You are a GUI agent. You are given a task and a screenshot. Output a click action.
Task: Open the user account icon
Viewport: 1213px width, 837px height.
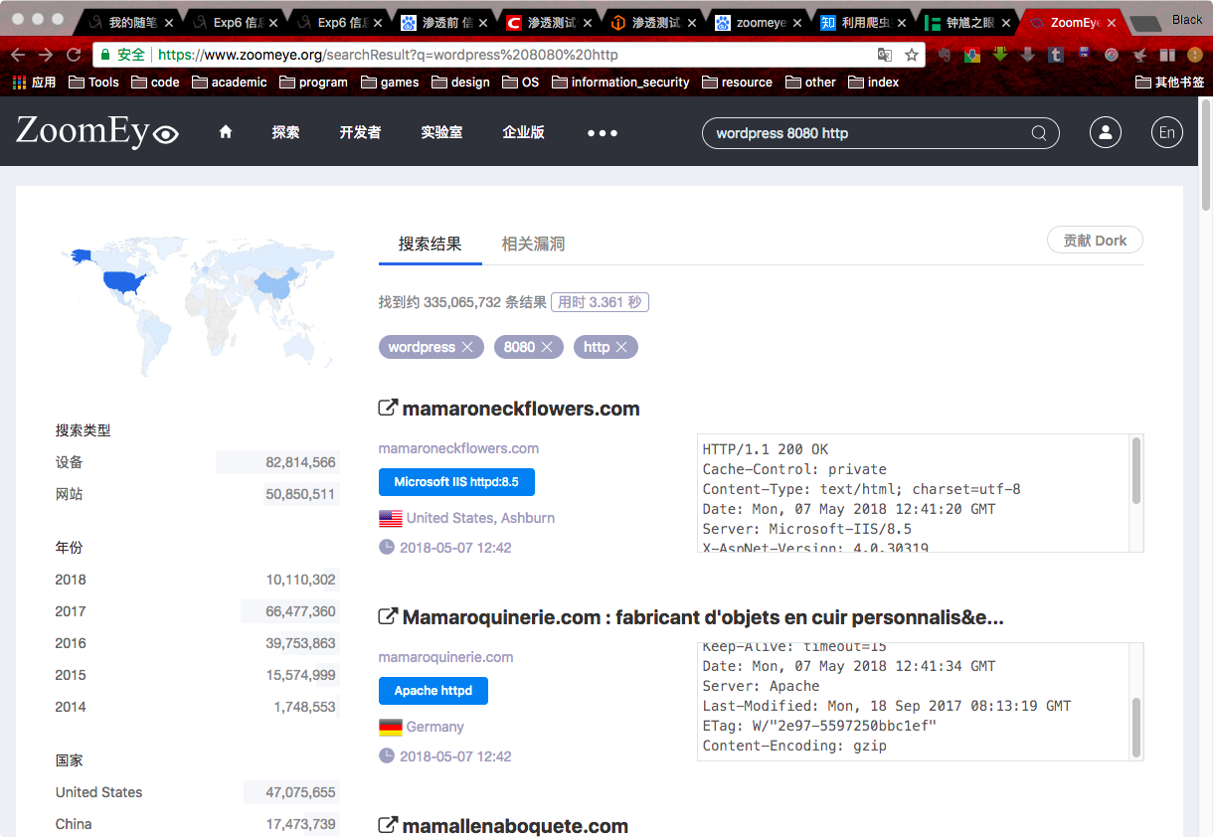(x=1106, y=132)
